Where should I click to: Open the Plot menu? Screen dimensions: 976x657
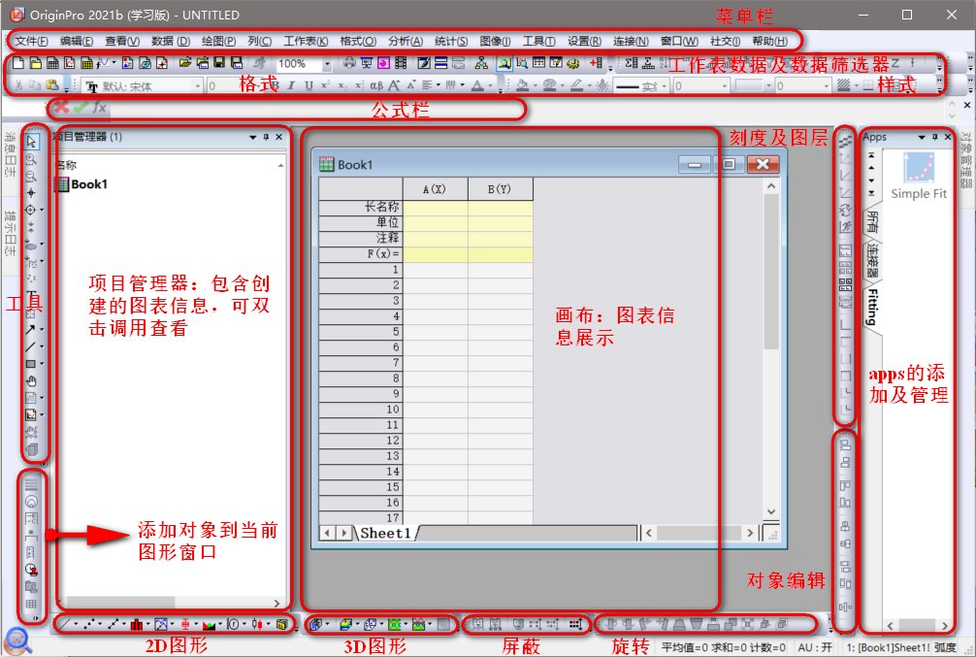point(218,41)
